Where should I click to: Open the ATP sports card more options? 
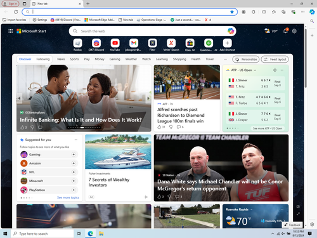click(x=282, y=70)
